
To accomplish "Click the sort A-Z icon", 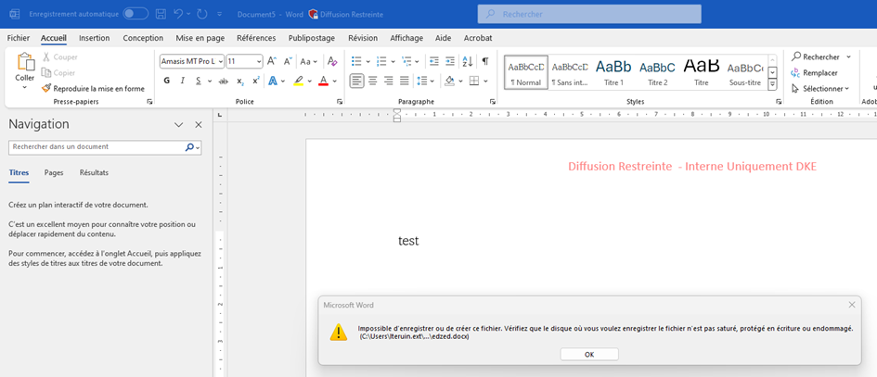I will (x=467, y=61).
